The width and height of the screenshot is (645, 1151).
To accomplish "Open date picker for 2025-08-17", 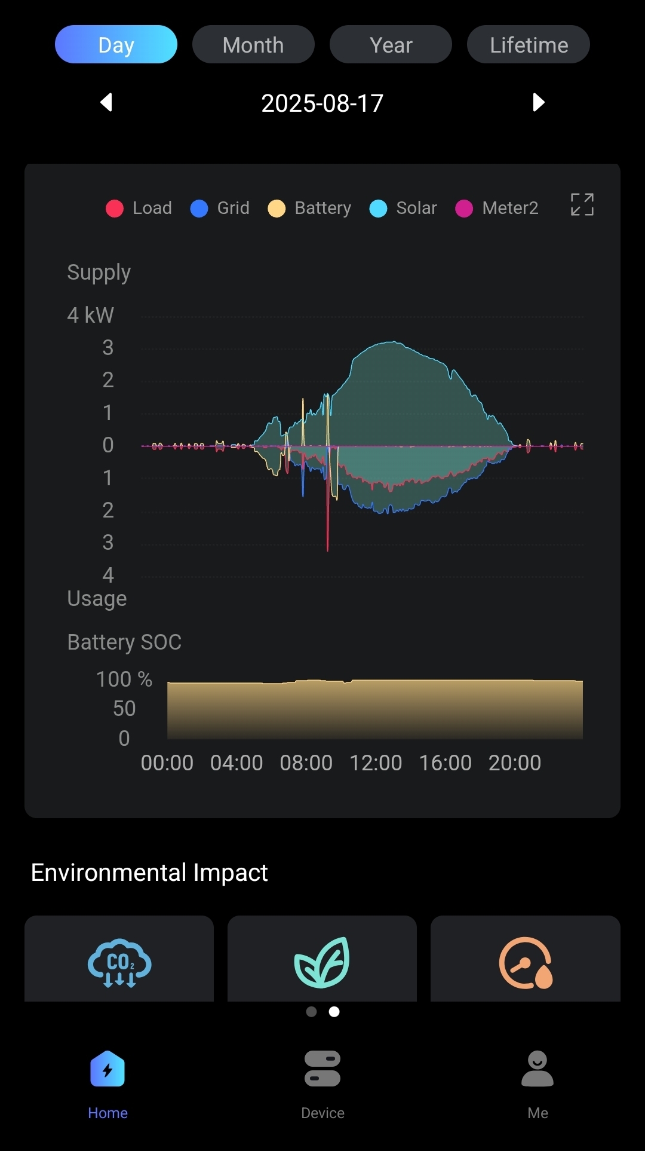I will 322,103.
